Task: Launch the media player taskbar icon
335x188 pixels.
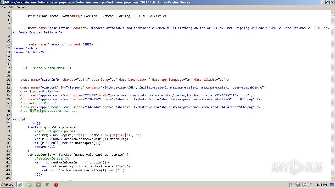Action: (x=38, y=185)
